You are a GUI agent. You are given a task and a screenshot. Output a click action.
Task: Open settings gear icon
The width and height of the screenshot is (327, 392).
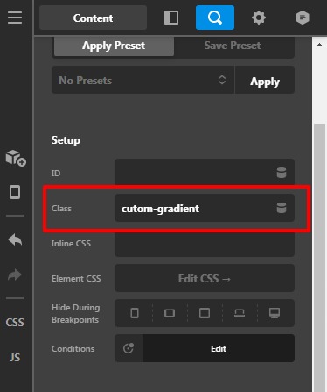(x=259, y=18)
